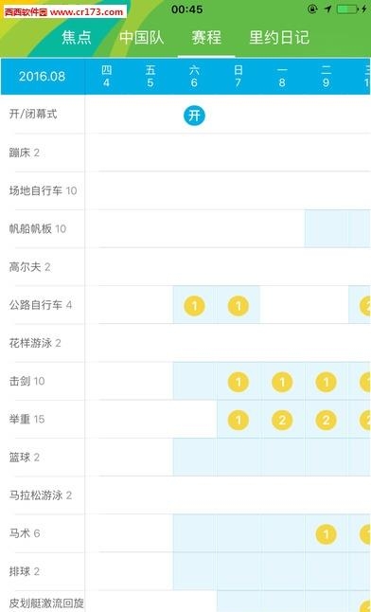Tap the 公路自行车 medal badge on Sunday 7

238,305
